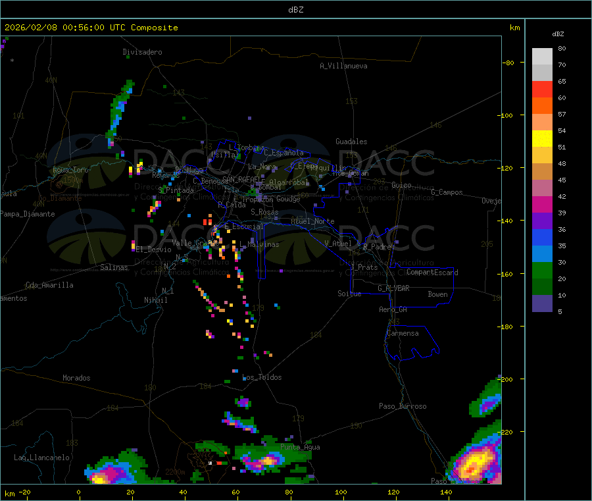The image size is (592, 501).
Task: Click the El_Desvio location label
Action: click(153, 250)
